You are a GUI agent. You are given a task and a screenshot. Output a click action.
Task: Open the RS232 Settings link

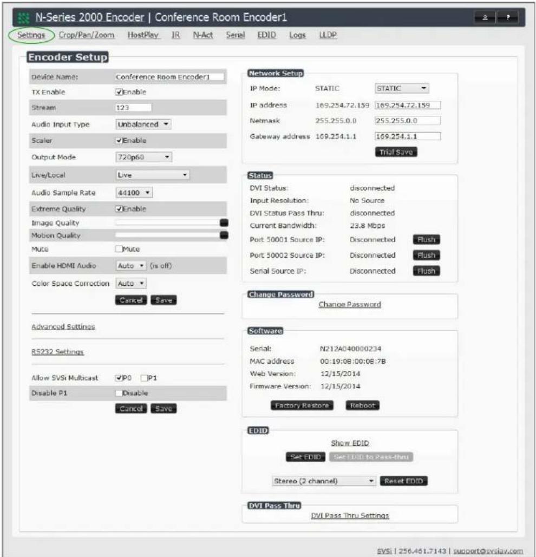pos(57,352)
